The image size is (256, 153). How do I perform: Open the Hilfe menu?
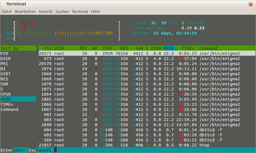coord(95,12)
